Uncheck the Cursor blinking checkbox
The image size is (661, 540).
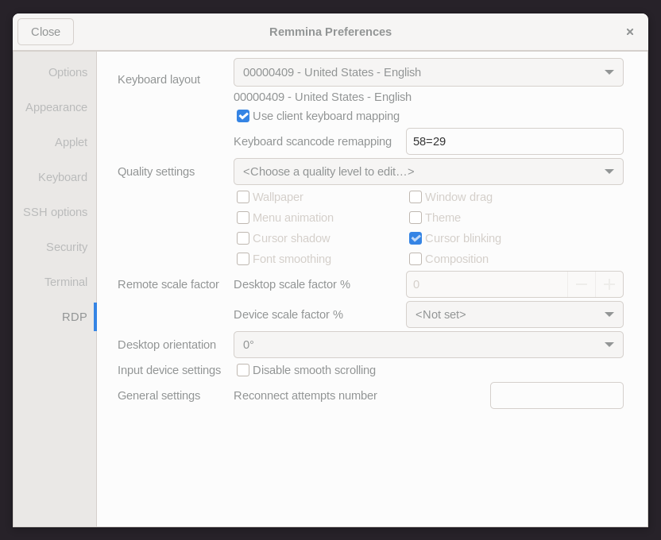[416, 238]
